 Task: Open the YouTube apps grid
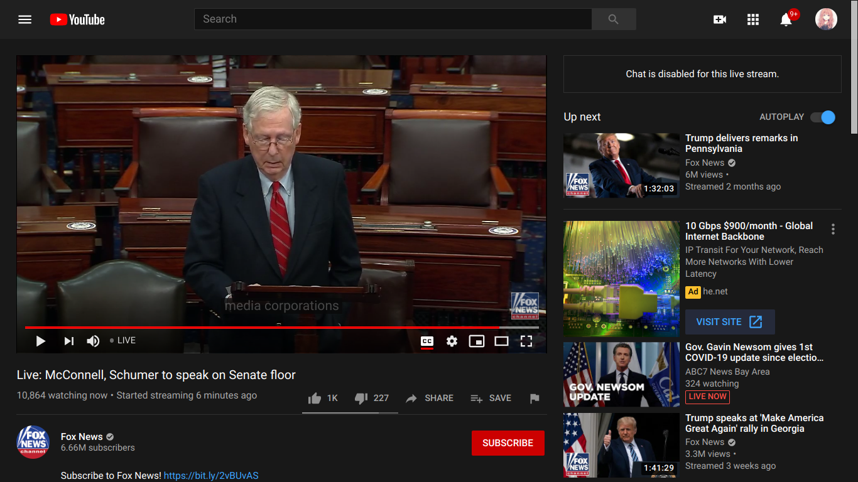pyautogui.click(x=753, y=19)
